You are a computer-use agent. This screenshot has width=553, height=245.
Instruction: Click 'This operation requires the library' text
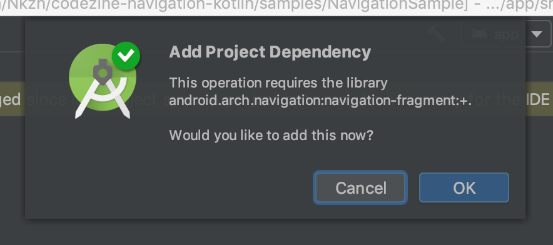[x=278, y=83]
